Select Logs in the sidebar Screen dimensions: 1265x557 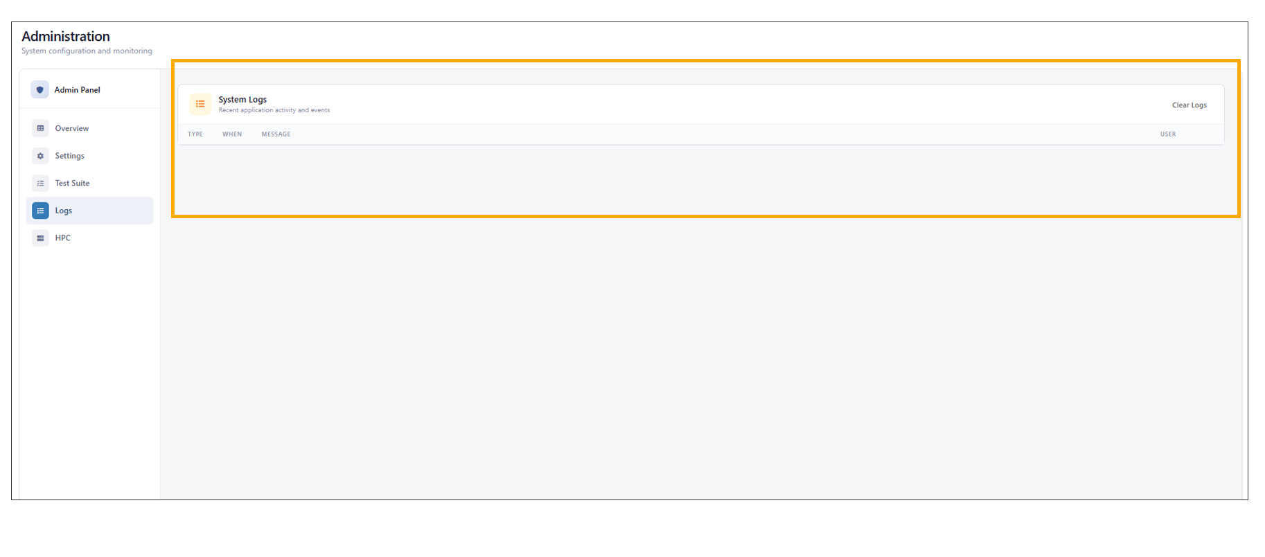[64, 211]
